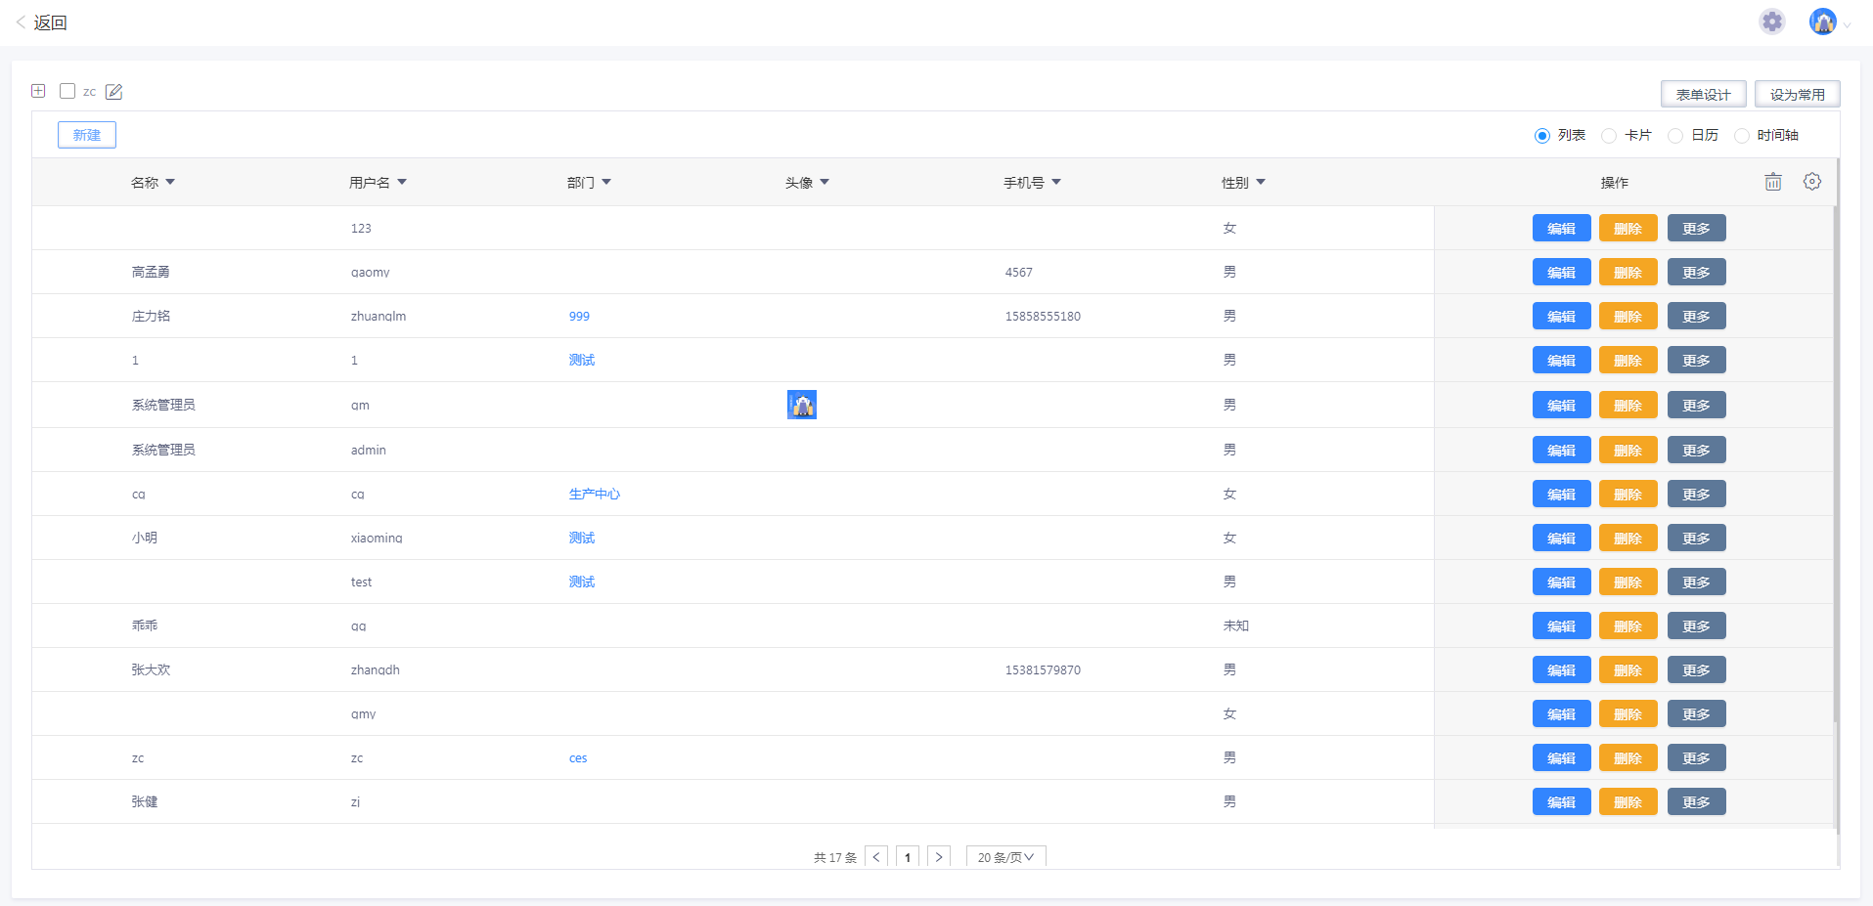The width and height of the screenshot is (1873, 906).
Task: Click 编辑 for the 123 row
Action: [x=1561, y=228]
